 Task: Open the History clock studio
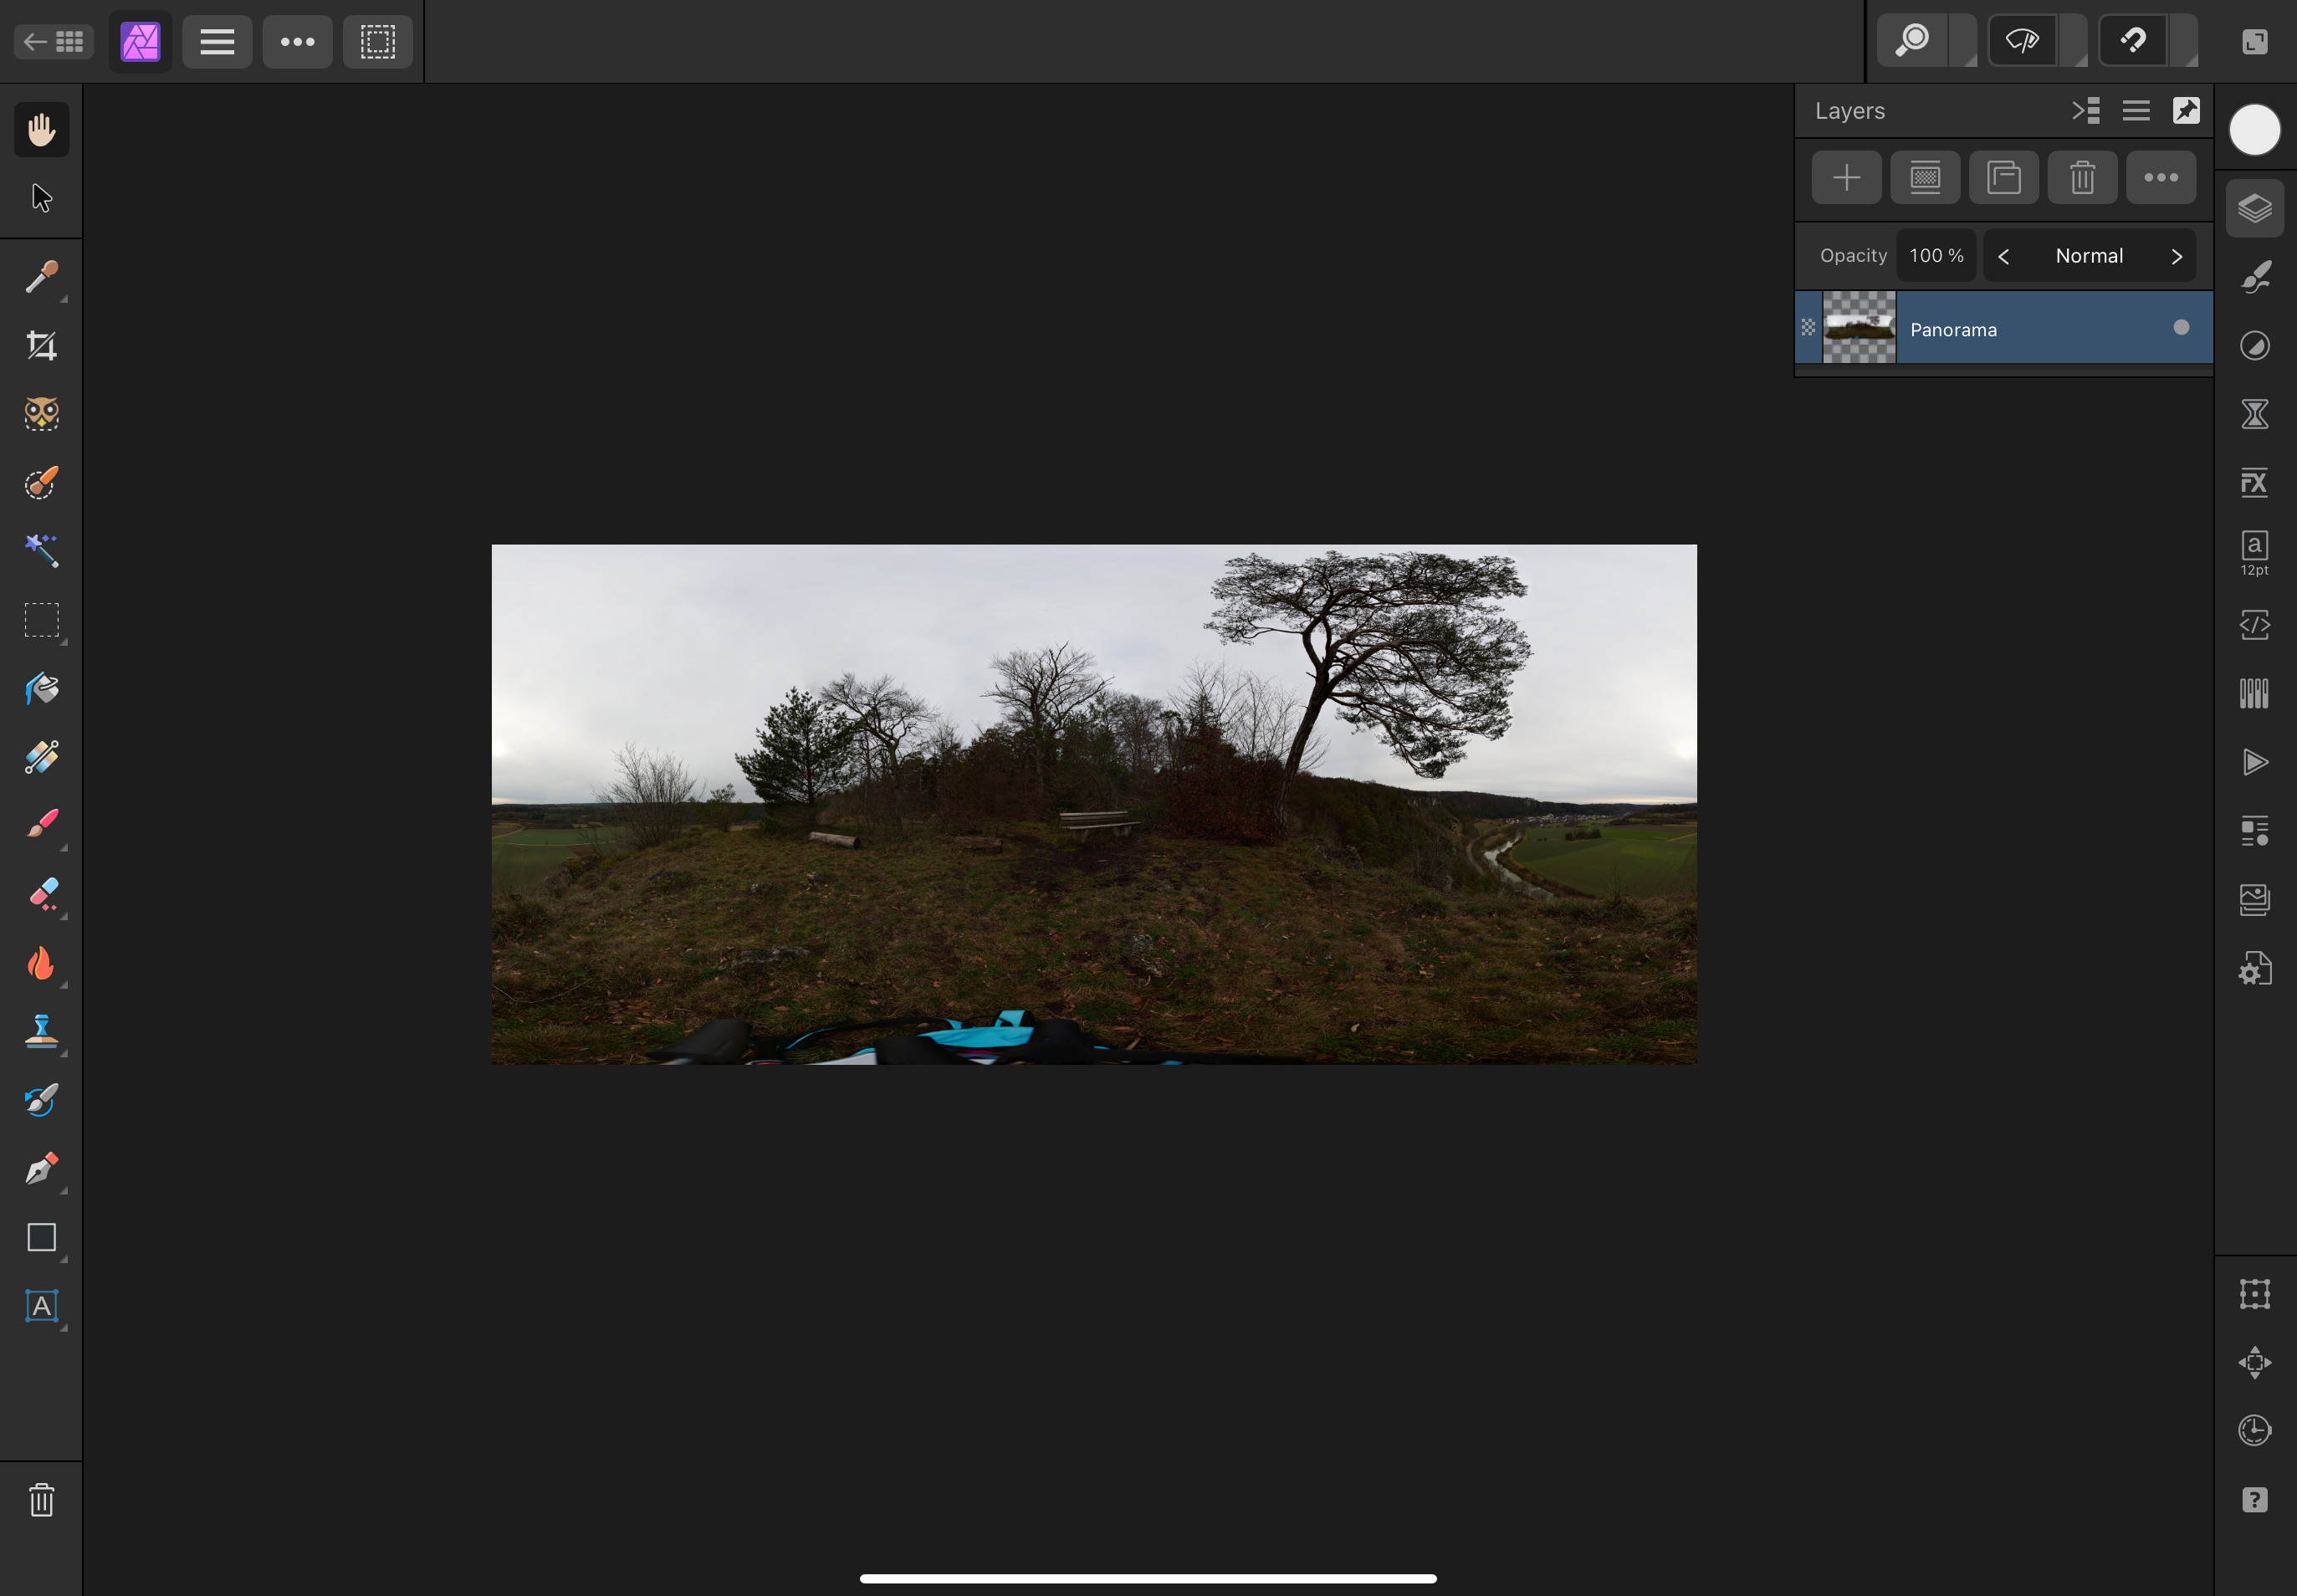coord(2254,1431)
